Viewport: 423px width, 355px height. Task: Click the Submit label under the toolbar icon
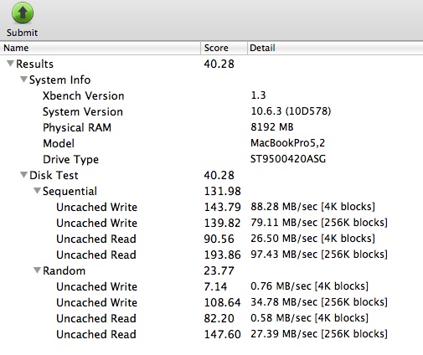22,33
